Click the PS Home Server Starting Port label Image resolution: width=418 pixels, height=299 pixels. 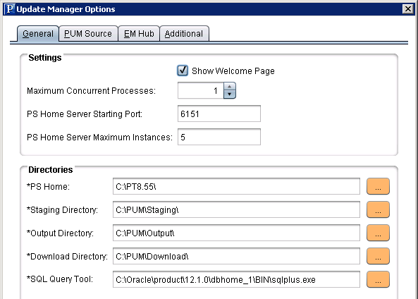pos(85,114)
